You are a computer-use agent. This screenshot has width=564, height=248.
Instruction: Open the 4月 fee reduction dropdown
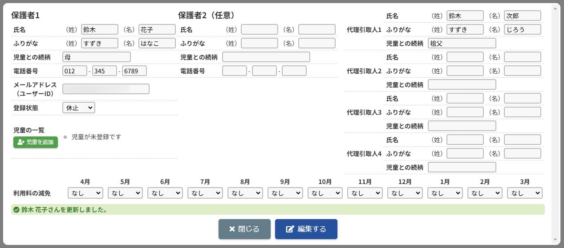click(85, 193)
